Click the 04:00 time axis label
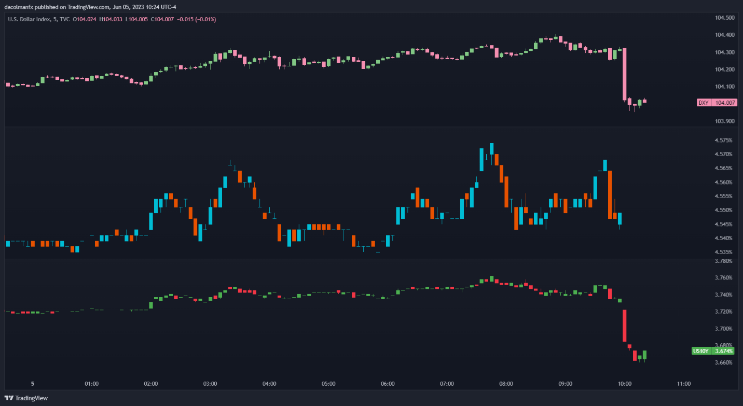The image size is (743, 406). coord(269,384)
